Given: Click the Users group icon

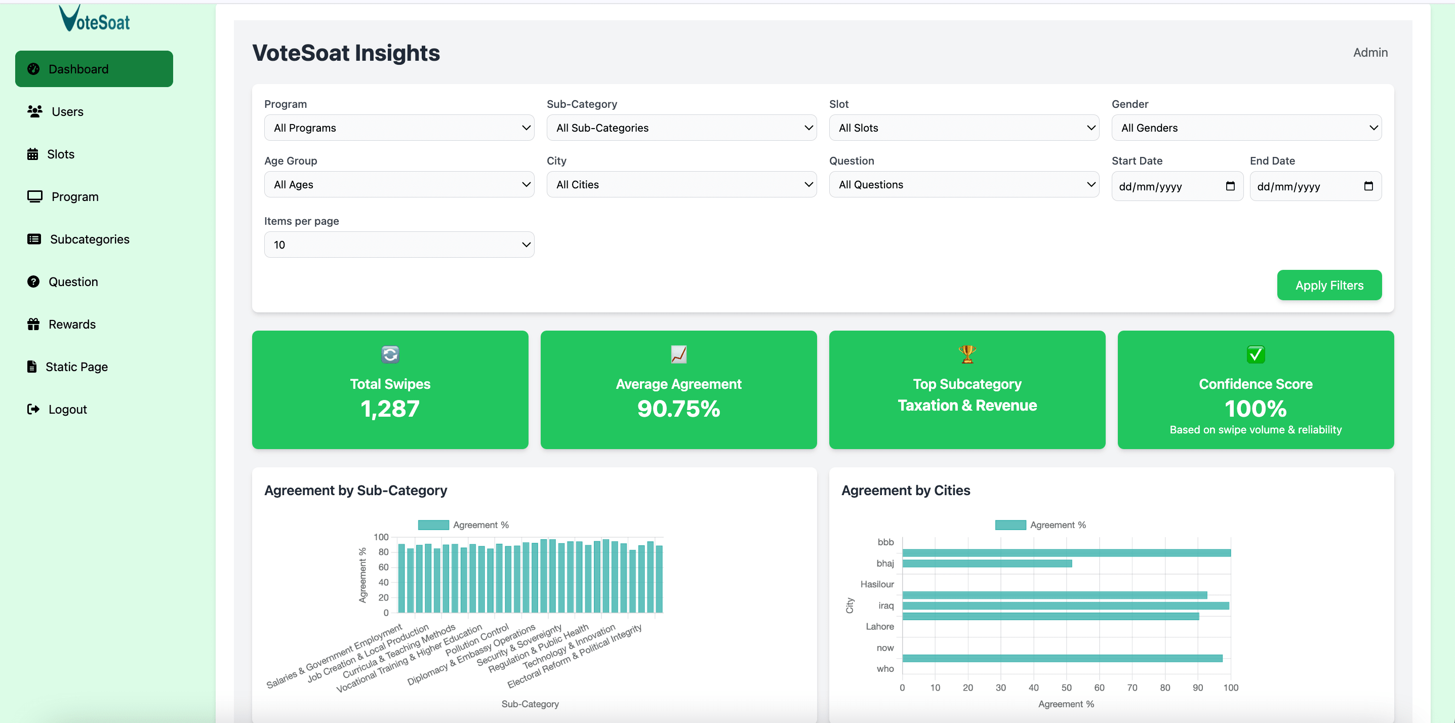Looking at the screenshot, I should (x=35, y=111).
